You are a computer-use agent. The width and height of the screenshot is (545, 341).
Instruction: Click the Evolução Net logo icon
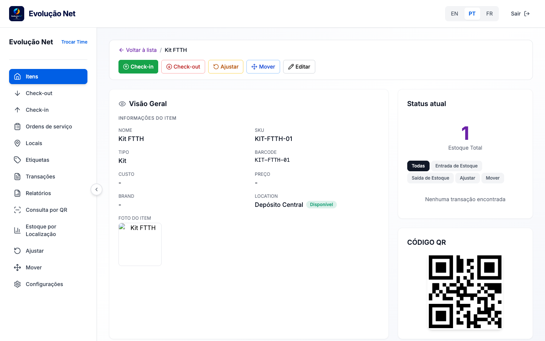point(17,14)
